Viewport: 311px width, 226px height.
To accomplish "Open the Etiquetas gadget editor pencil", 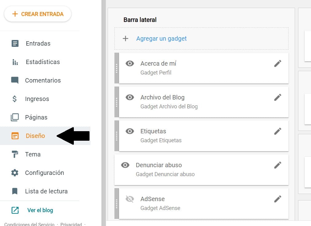I will click(277, 131).
